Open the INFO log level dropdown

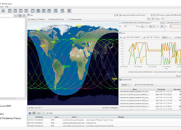click(41, 113)
